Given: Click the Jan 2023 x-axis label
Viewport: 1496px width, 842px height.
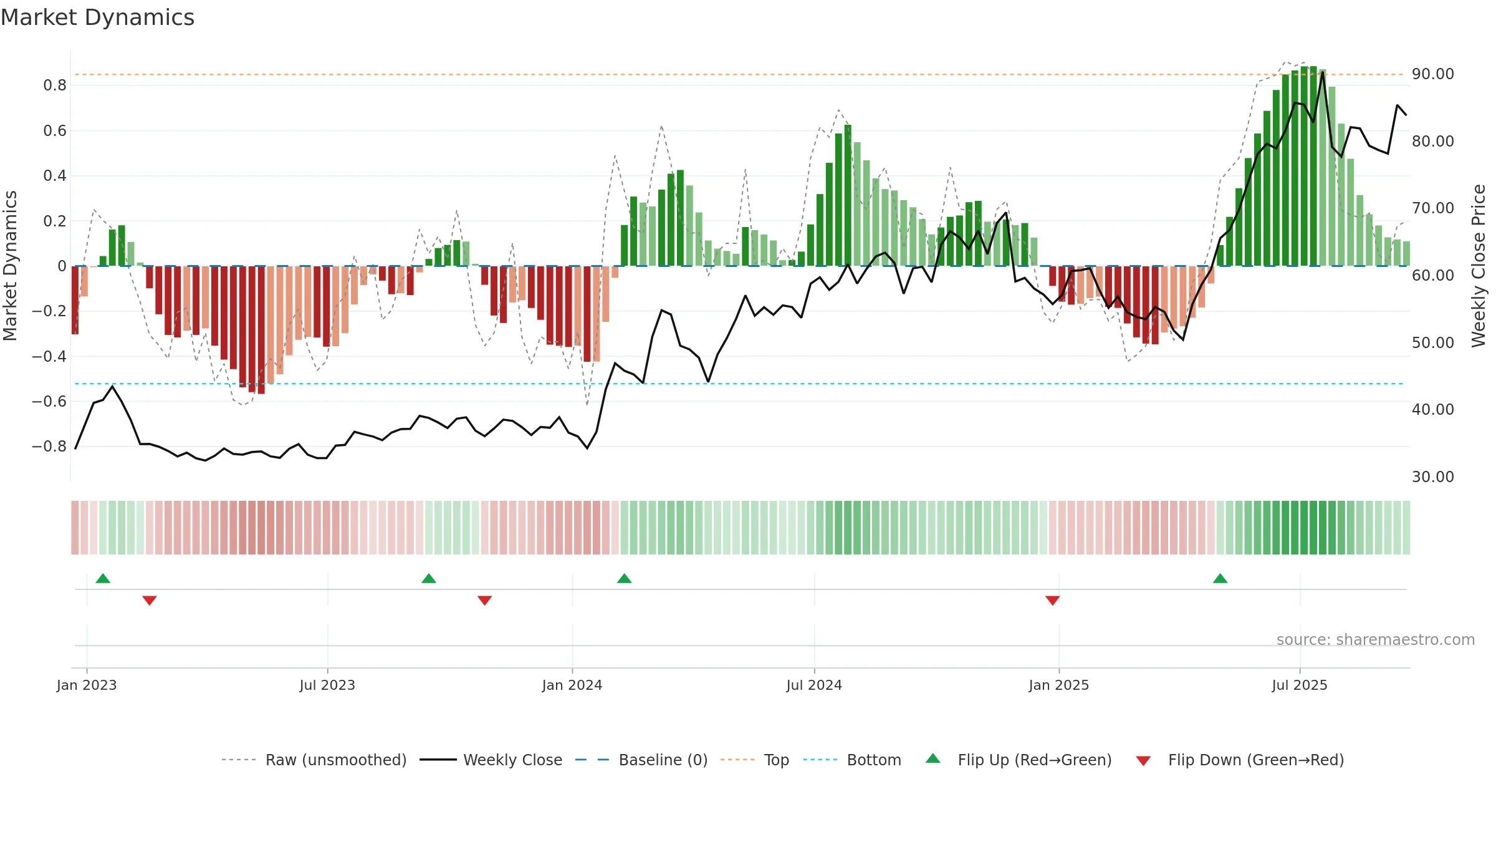Looking at the screenshot, I should (87, 685).
